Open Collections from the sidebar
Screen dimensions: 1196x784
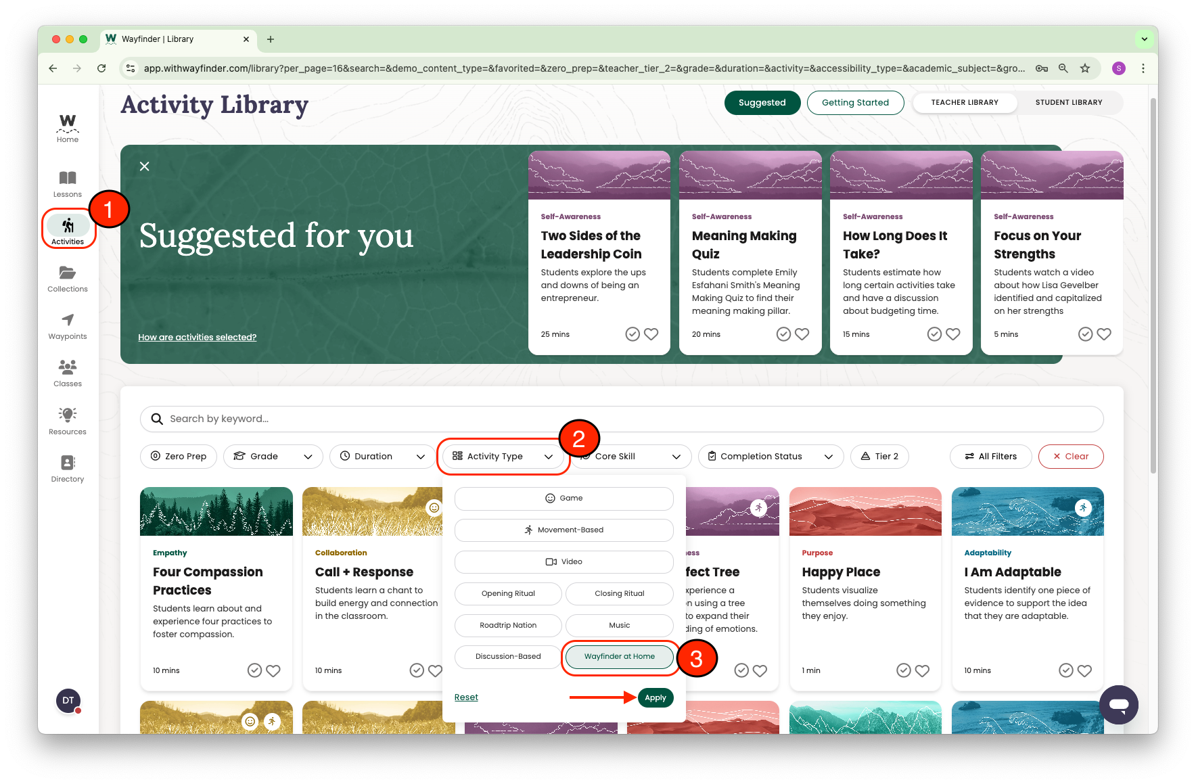pyautogui.click(x=67, y=277)
